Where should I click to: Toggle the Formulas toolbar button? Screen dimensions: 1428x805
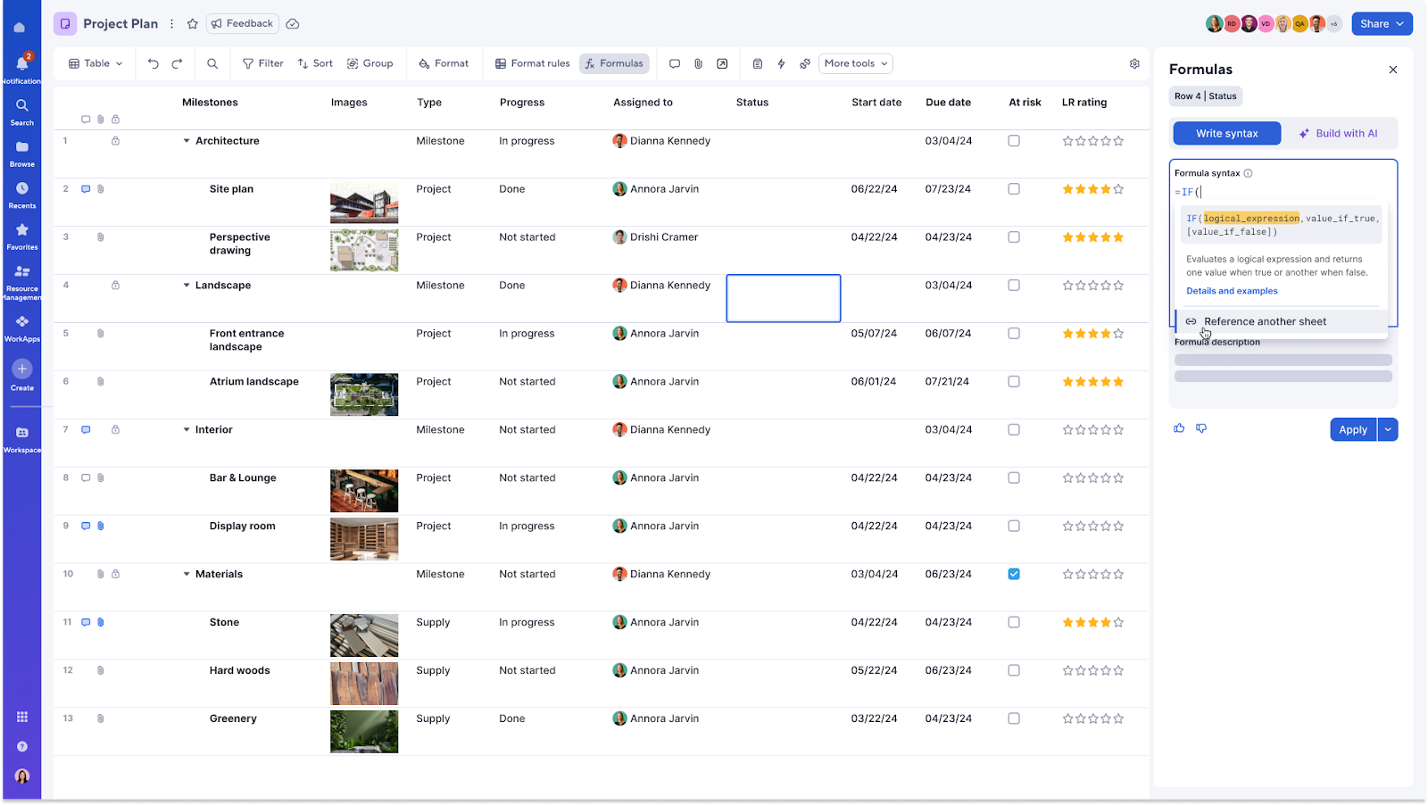(x=614, y=63)
